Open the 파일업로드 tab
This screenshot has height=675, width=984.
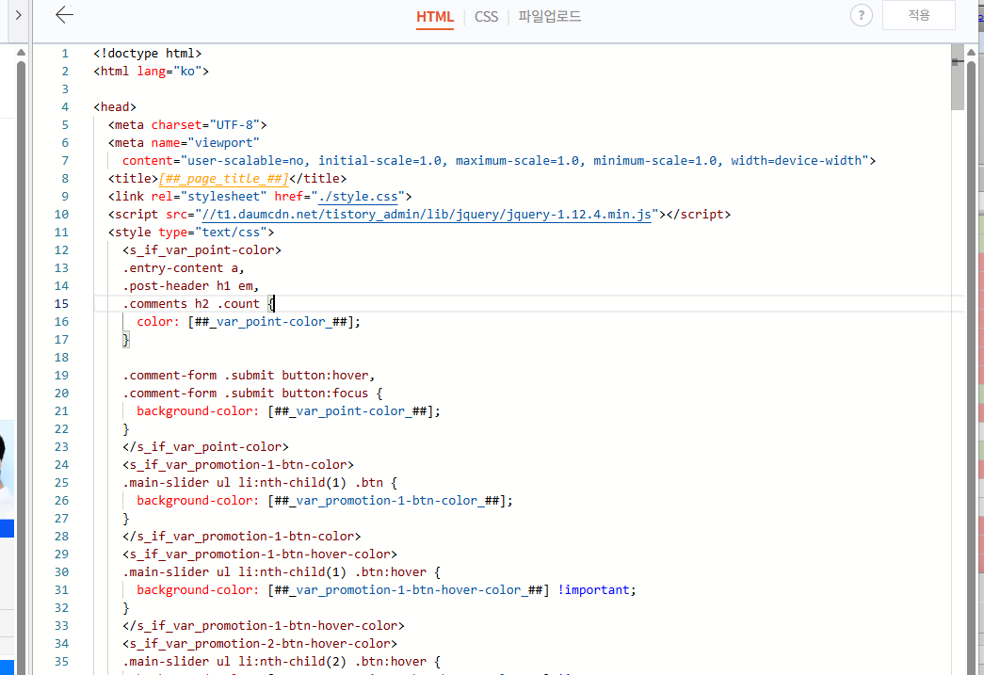coord(550,16)
